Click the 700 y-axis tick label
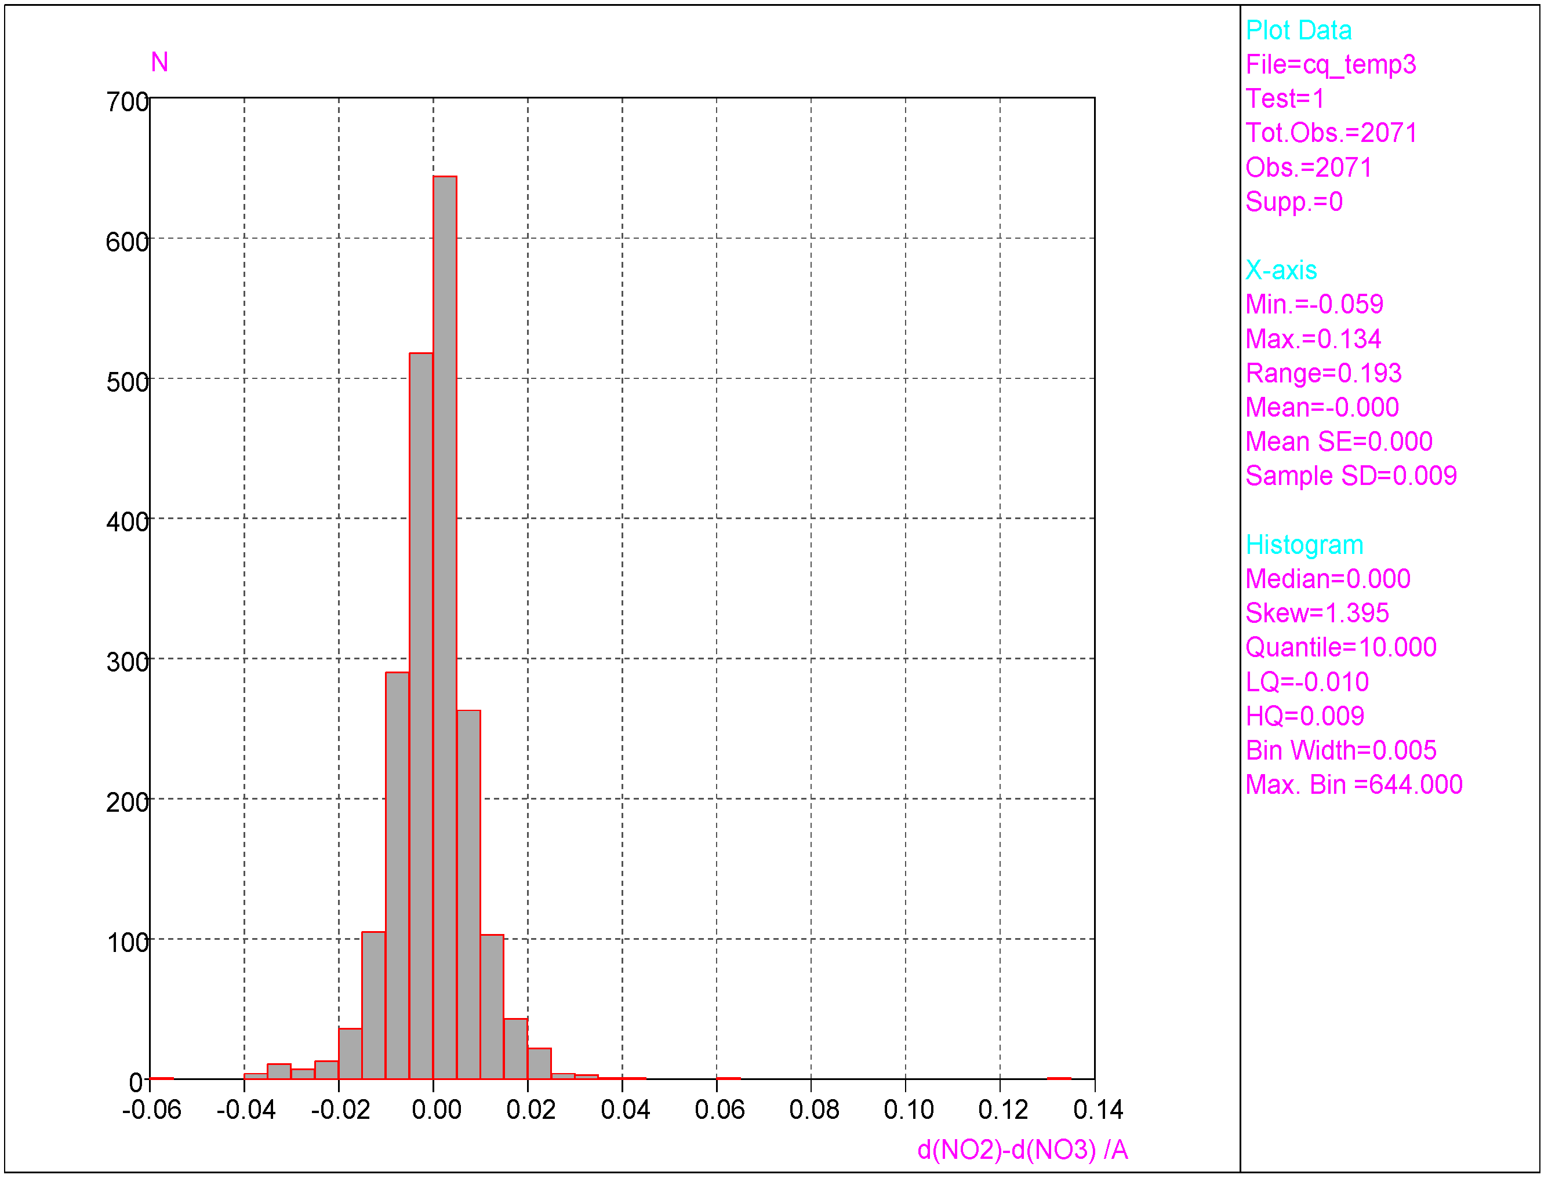1548x1182 pixels. (x=128, y=102)
